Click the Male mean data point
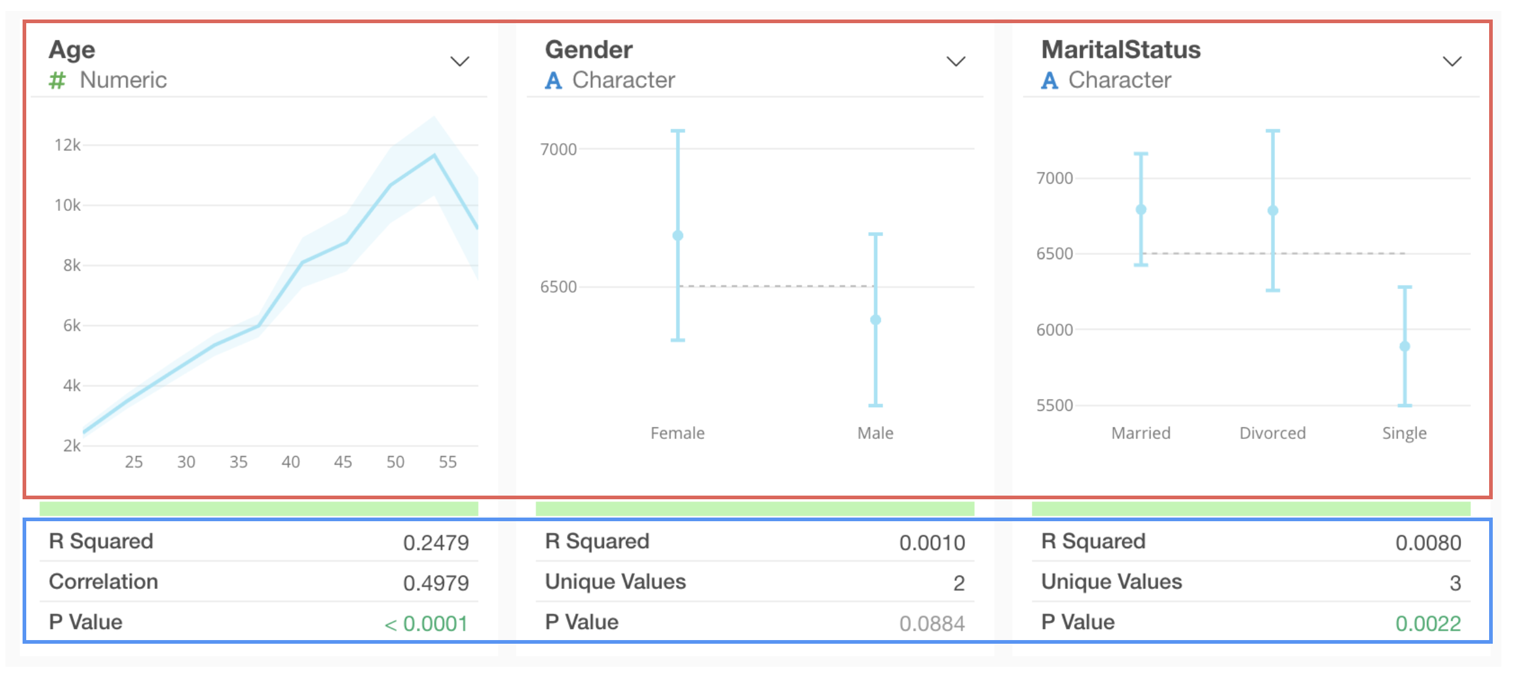This screenshot has height=673, width=1519. tap(875, 320)
